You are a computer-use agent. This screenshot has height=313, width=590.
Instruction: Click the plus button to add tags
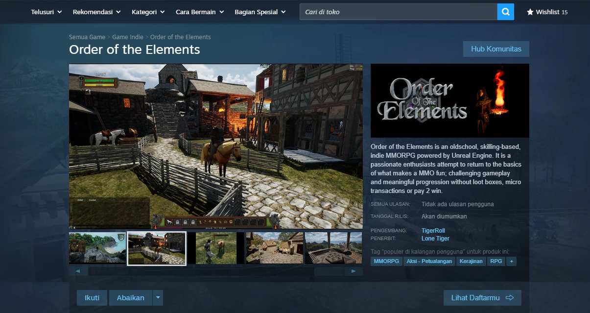point(512,261)
